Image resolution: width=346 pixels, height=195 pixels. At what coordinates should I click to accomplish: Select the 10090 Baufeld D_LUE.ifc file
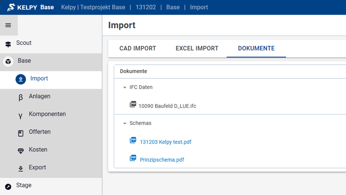tap(167, 106)
